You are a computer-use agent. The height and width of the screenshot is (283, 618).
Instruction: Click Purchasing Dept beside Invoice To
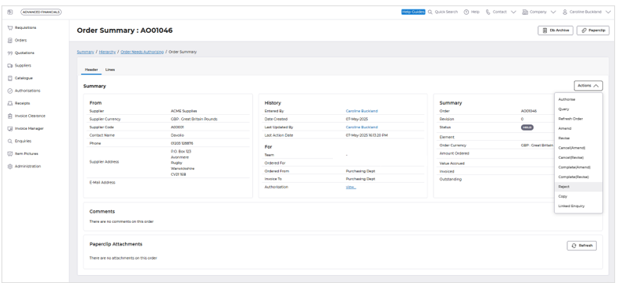(360, 179)
